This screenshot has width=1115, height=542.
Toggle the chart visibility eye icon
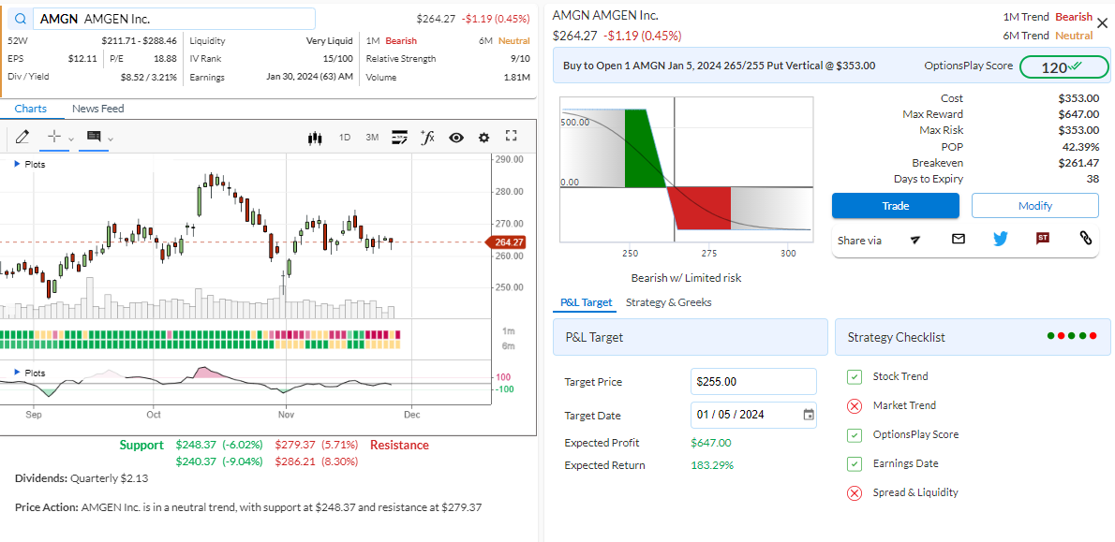click(x=456, y=138)
